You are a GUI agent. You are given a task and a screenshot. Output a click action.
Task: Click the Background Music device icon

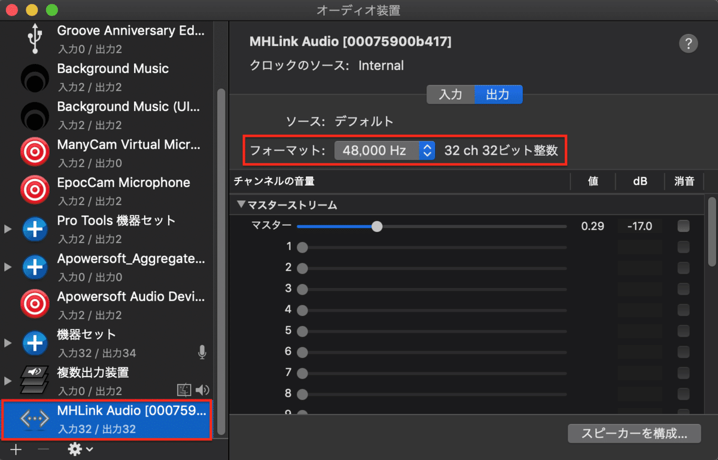tap(35, 78)
